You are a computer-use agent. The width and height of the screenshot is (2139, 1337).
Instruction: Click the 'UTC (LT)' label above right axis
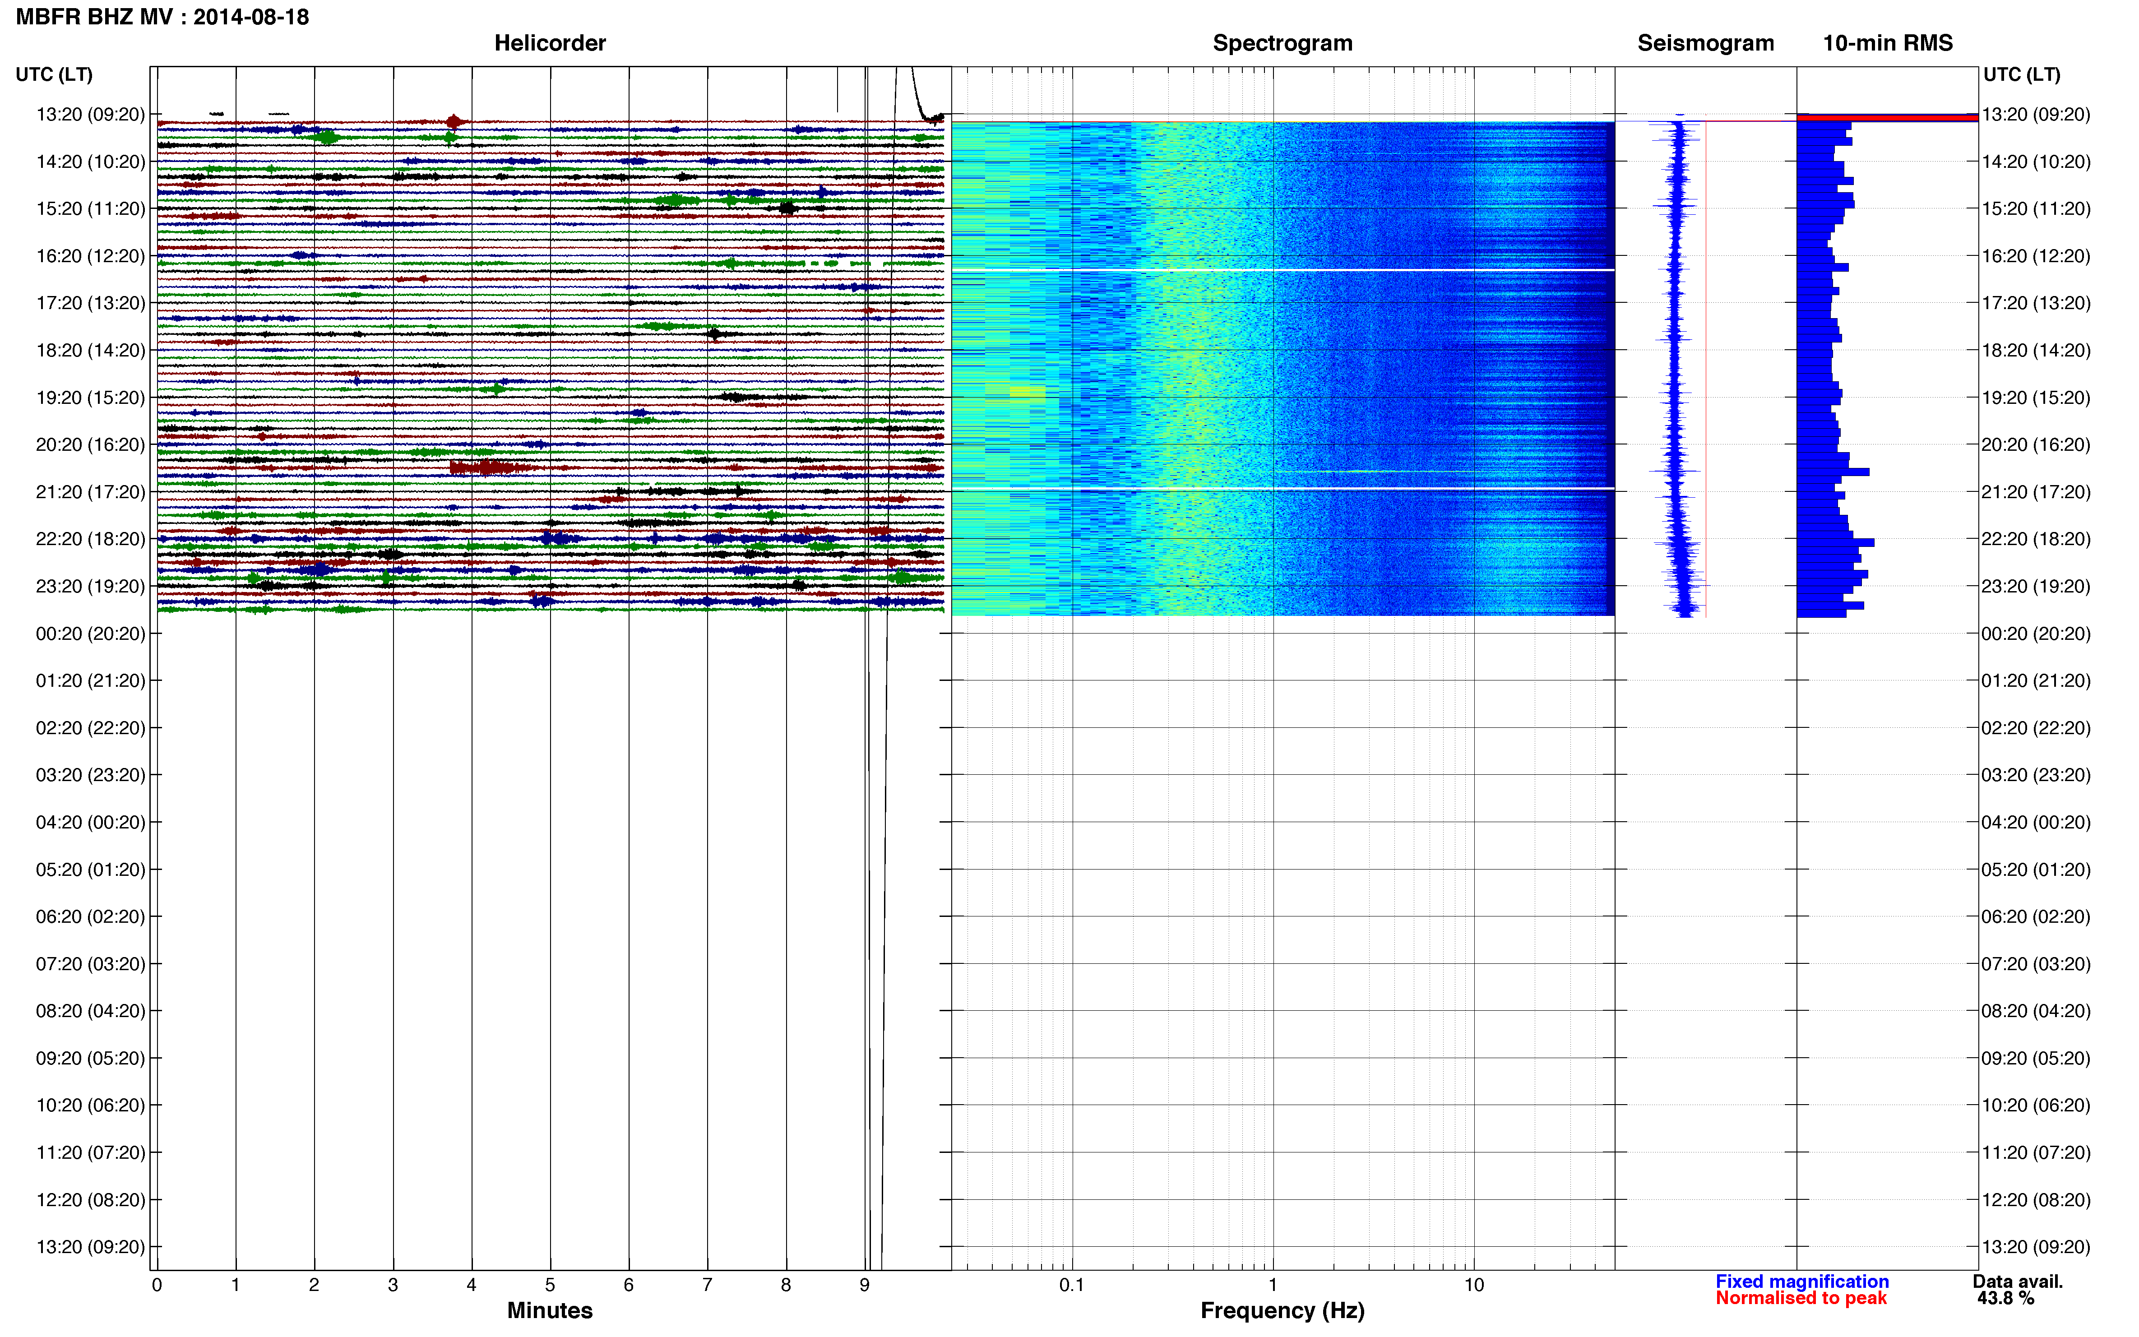pyautogui.click(x=2021, y=74)
